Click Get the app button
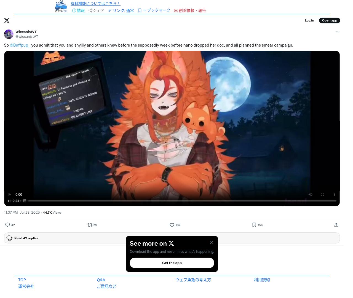This screenshot has width=353, height=298. point(172,263)
